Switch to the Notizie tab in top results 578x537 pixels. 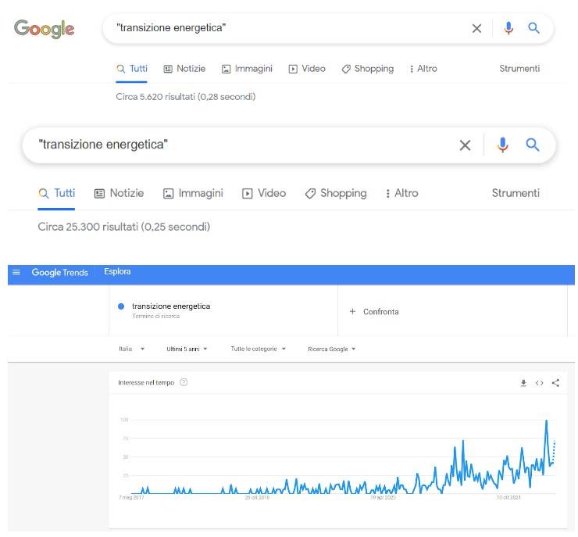(184, 69)
